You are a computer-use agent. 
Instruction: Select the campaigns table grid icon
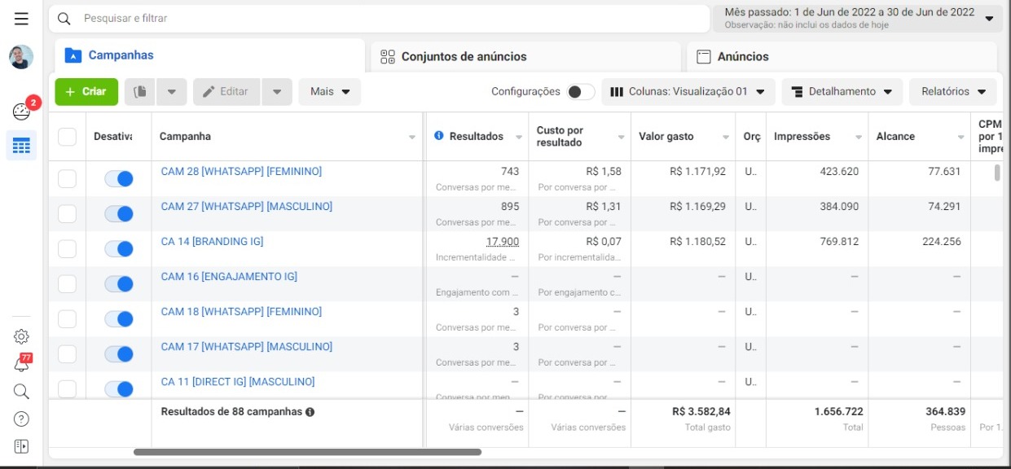point(21,146)
